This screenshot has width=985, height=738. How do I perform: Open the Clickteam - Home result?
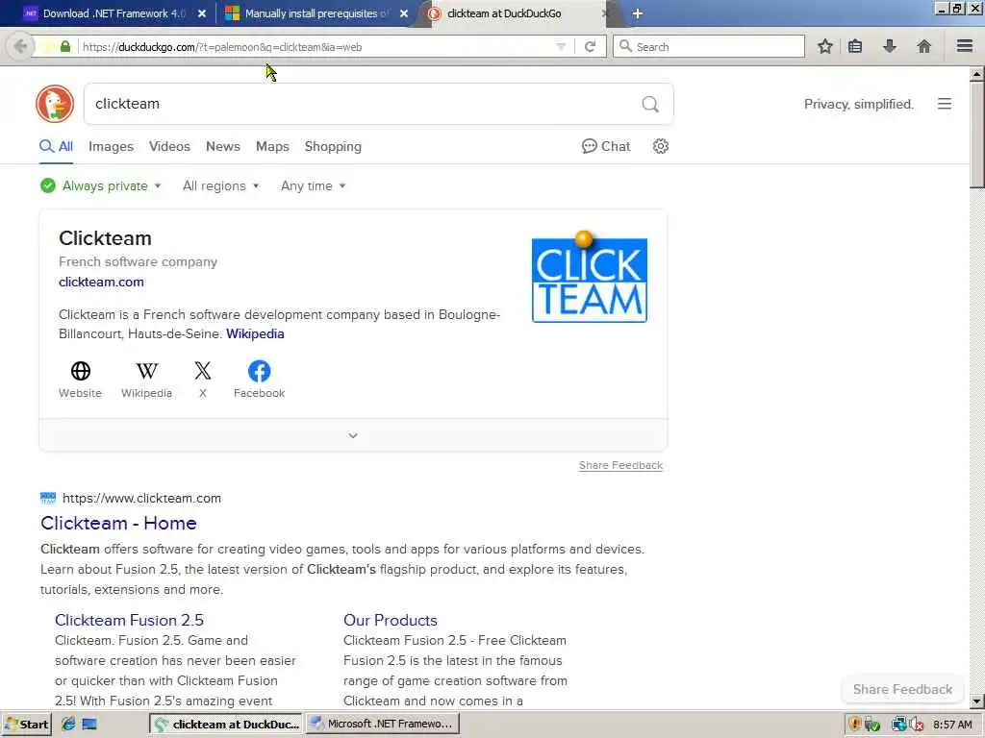point(118,523)
